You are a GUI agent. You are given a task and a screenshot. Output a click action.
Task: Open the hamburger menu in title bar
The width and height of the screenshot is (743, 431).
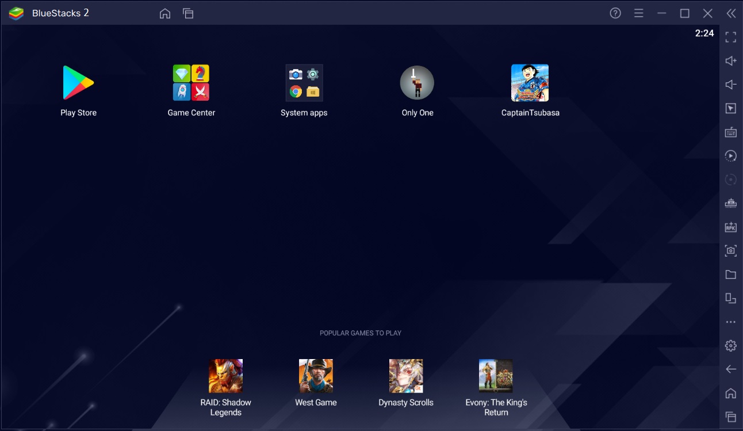(638, 13)
